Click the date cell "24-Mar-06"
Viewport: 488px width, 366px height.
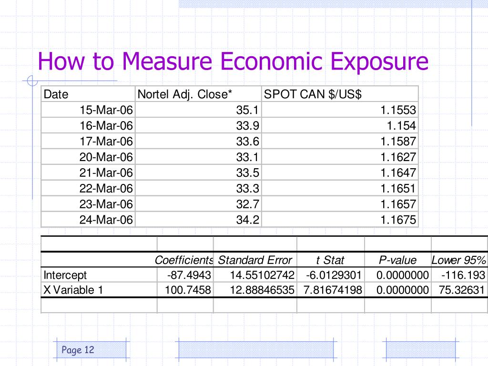tap(88, 220)
